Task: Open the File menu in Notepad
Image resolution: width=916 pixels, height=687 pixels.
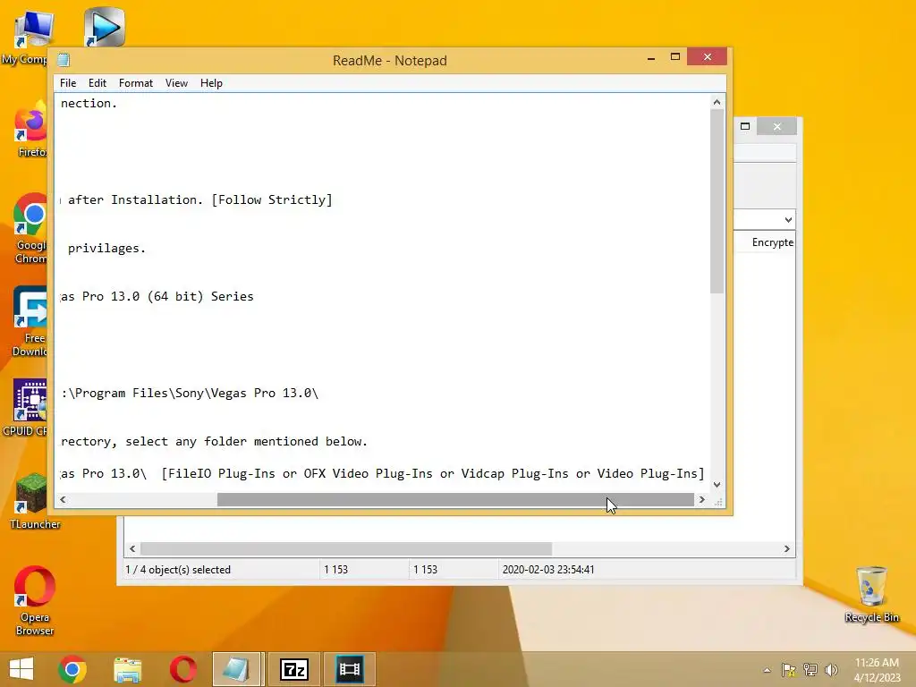Action: pyautogui.click(x=68, y=83)
